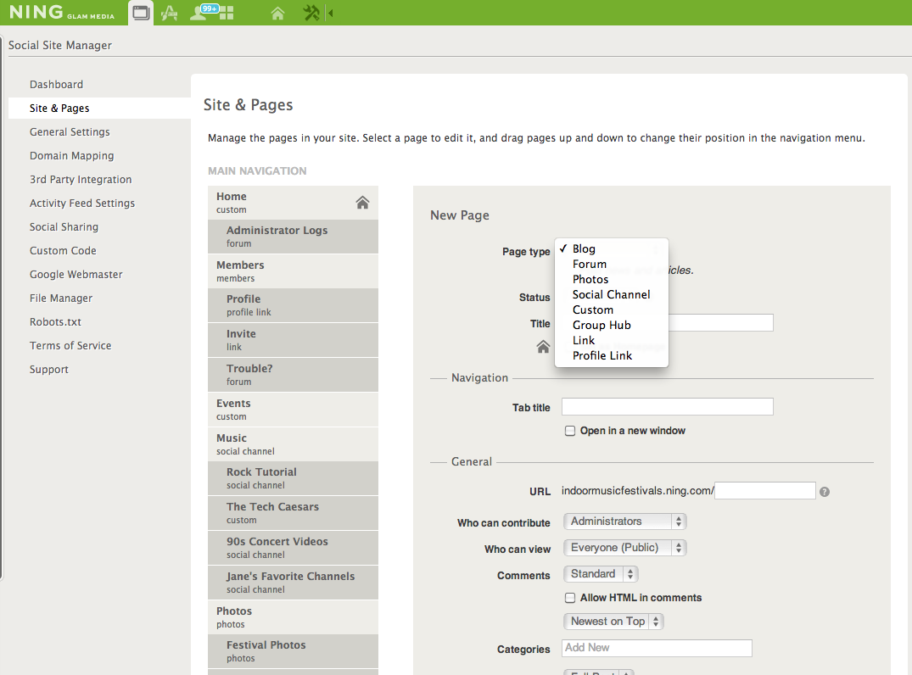Click the house icon below the Title label
This screenshot has width=912, height=675.
[x=543, y=347]
